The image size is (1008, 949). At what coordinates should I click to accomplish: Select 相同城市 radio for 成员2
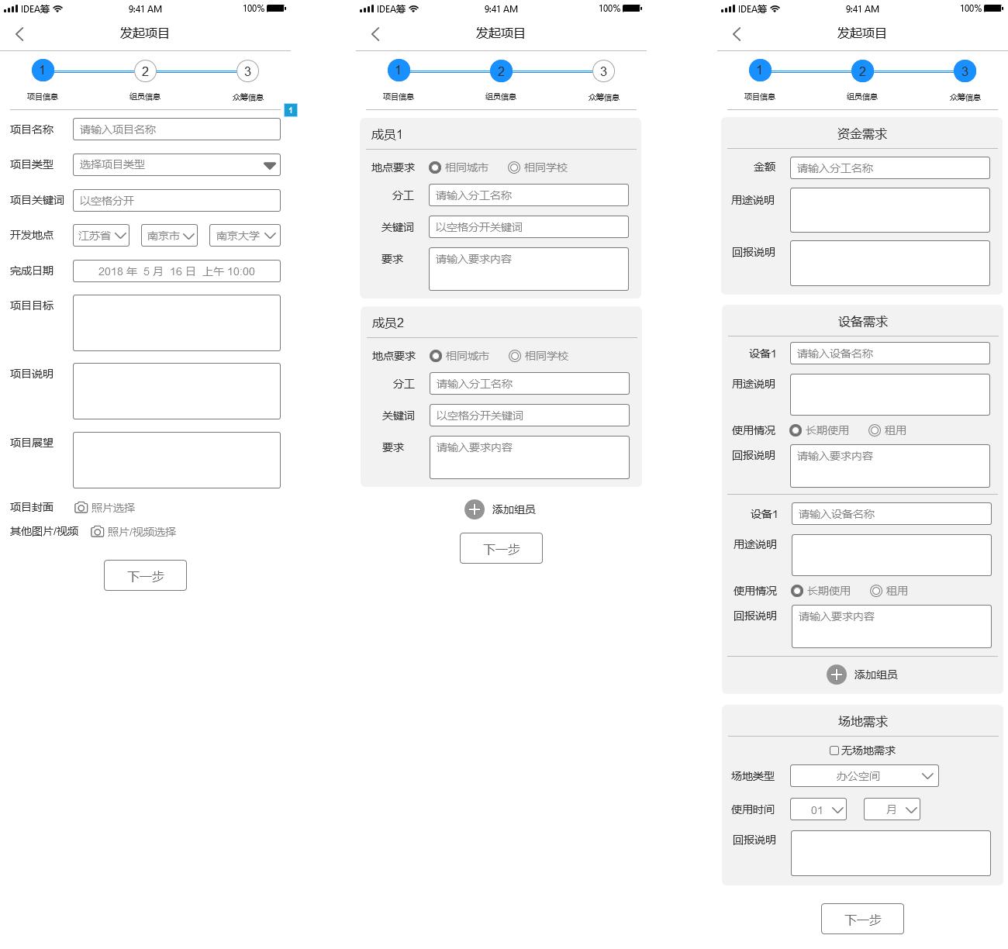[x=436, y=356]
